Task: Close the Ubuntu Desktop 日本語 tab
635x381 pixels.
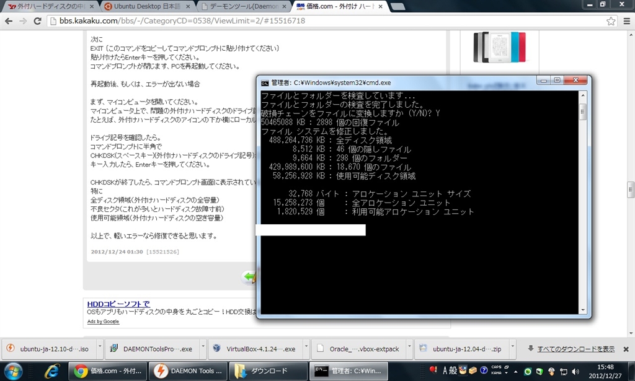Action: pos(189,6)
